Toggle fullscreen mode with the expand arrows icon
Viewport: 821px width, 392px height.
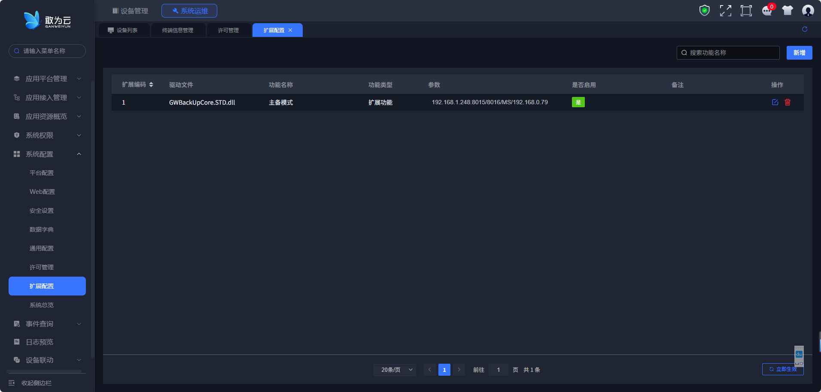click(x=726, y=11)
